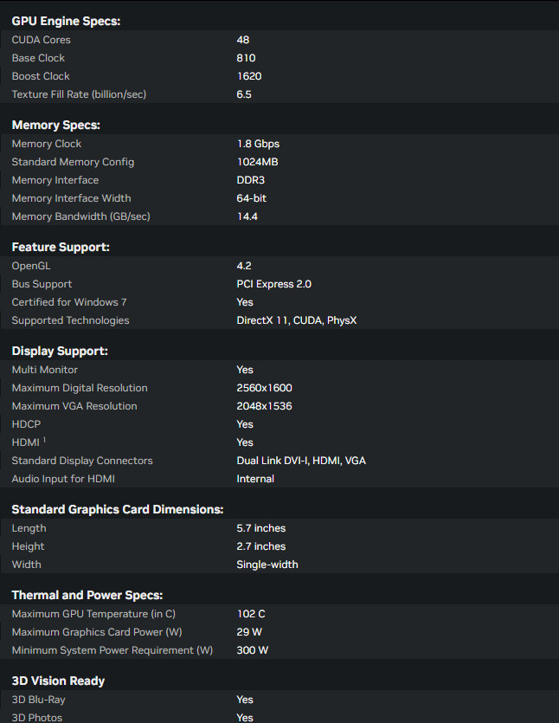Click the GPU Engine Specs heading
The image size is (559, 723).
pos(66,21)
